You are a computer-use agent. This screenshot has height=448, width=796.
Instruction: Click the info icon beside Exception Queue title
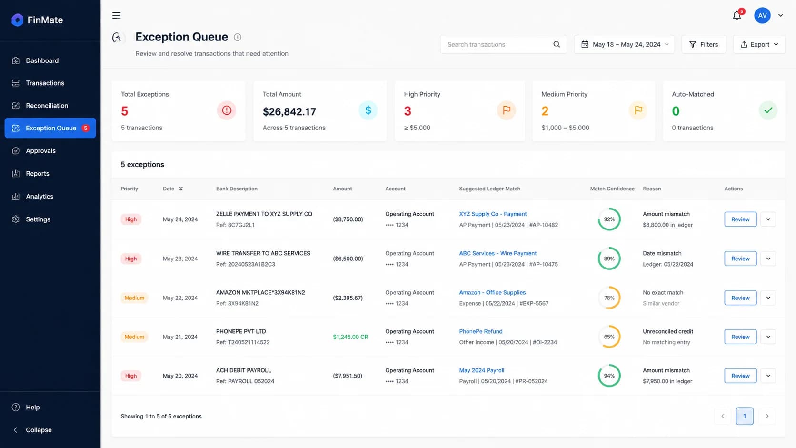[x=238, y=37]
